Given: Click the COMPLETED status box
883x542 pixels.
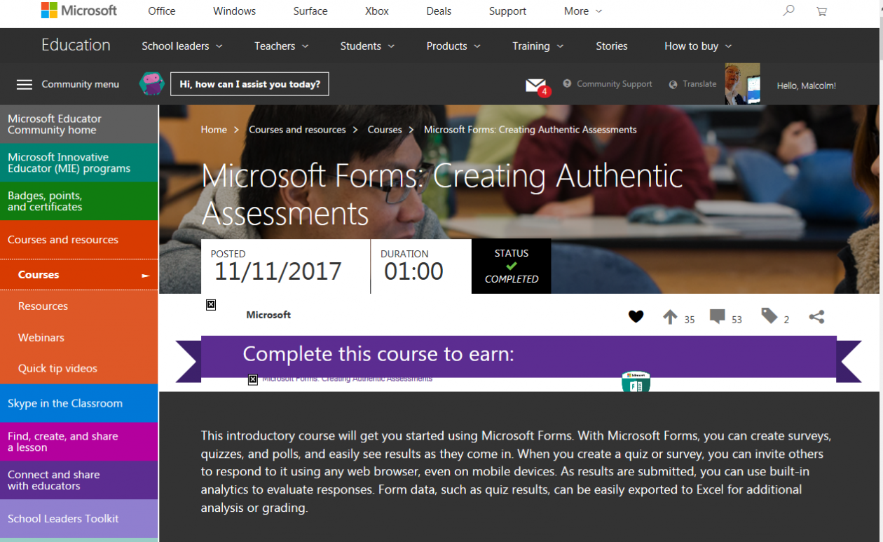Looking at the screenshot, I should (512, 266).
